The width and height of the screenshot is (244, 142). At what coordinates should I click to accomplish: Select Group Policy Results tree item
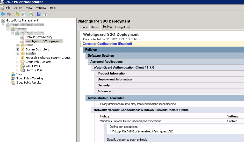coord(28,83)
